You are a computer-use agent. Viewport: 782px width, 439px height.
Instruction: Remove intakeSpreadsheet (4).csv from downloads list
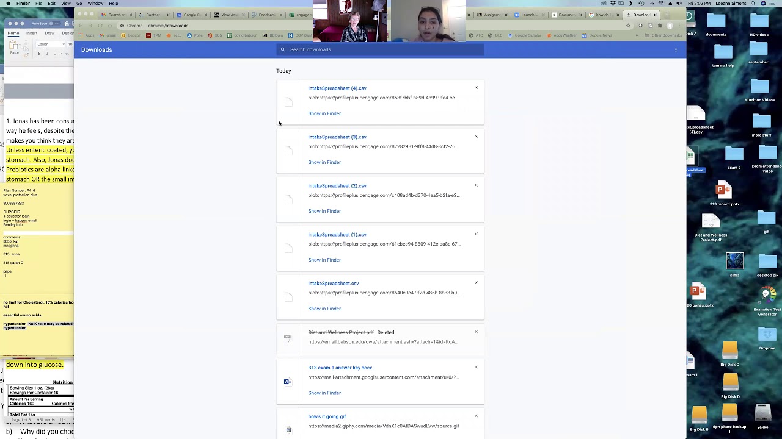pos(476,88)
